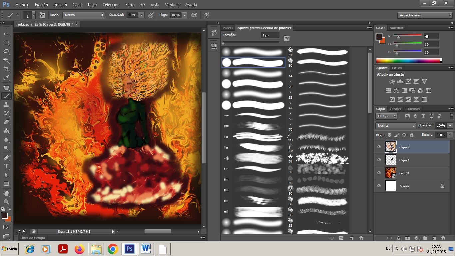Open the brush Modo blending dropdown
Viewport: 455px width, 256px height.
(x=84, y=15)
